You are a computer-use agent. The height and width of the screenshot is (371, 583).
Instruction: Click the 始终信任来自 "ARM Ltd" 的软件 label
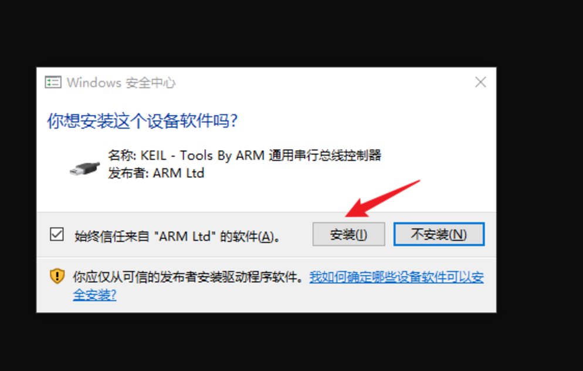coord(177,237)
